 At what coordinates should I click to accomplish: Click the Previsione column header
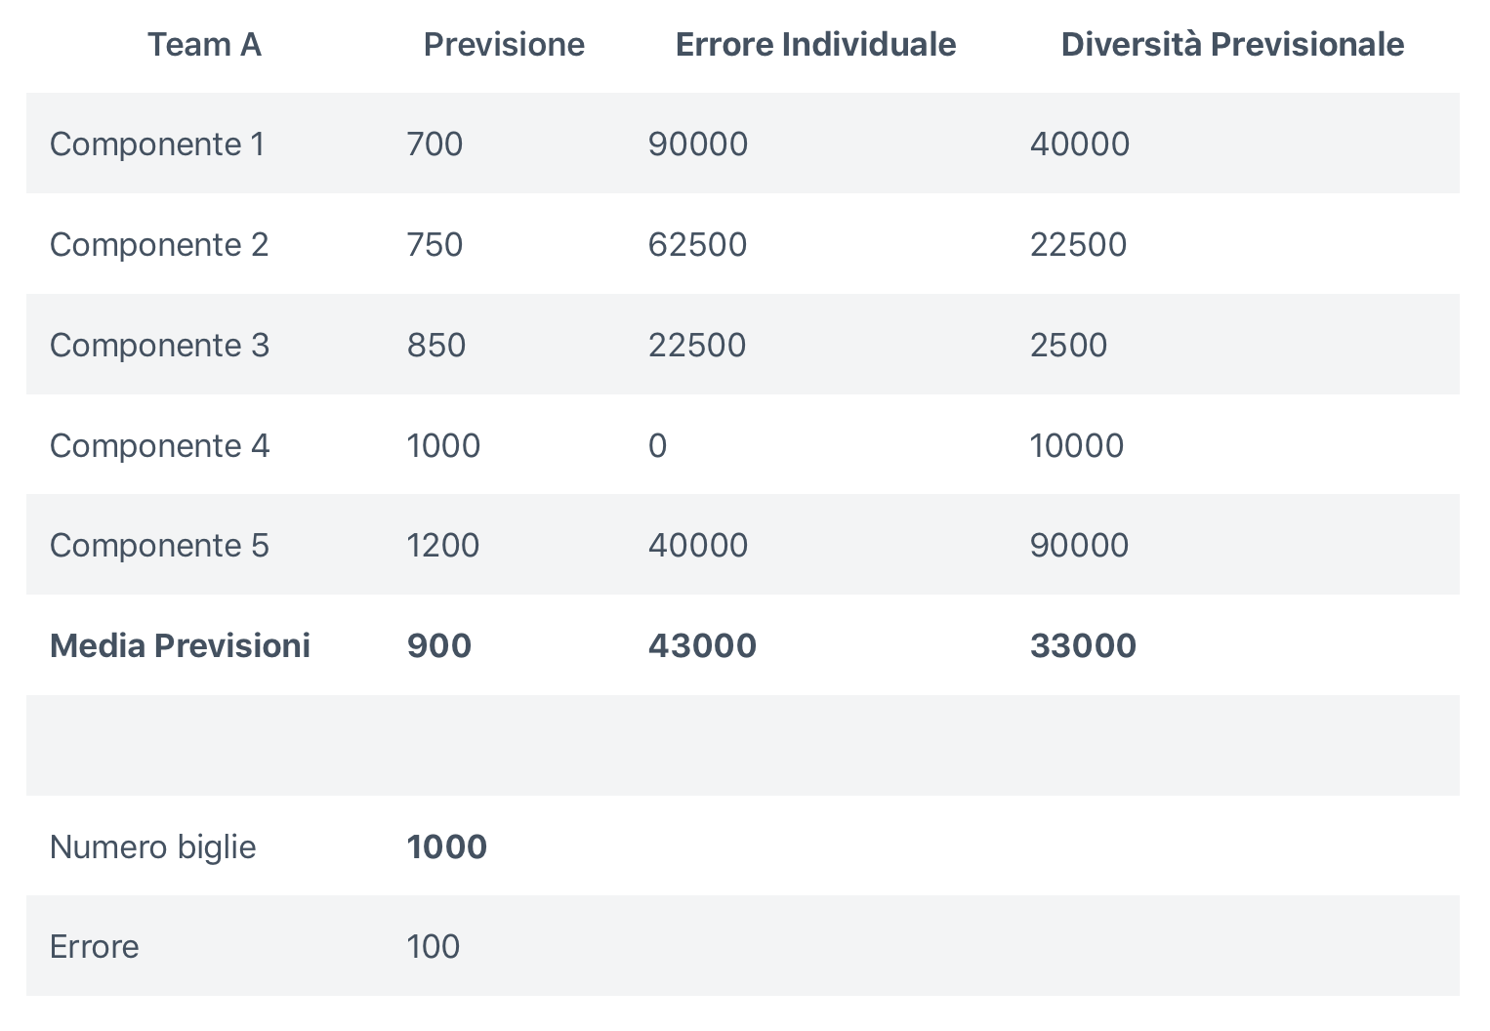click(504, 45)
